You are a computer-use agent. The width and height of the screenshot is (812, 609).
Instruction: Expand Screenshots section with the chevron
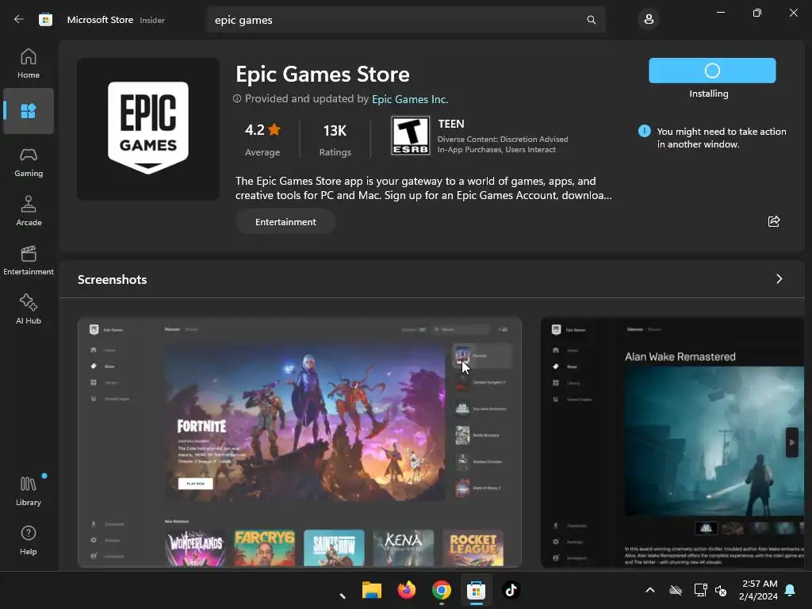pyautogui.click(x=779, y=279)
